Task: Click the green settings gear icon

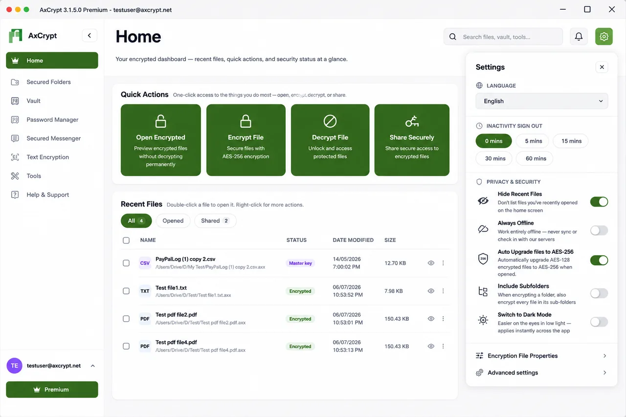Action: pyautogui.click(x=604, y=37)
